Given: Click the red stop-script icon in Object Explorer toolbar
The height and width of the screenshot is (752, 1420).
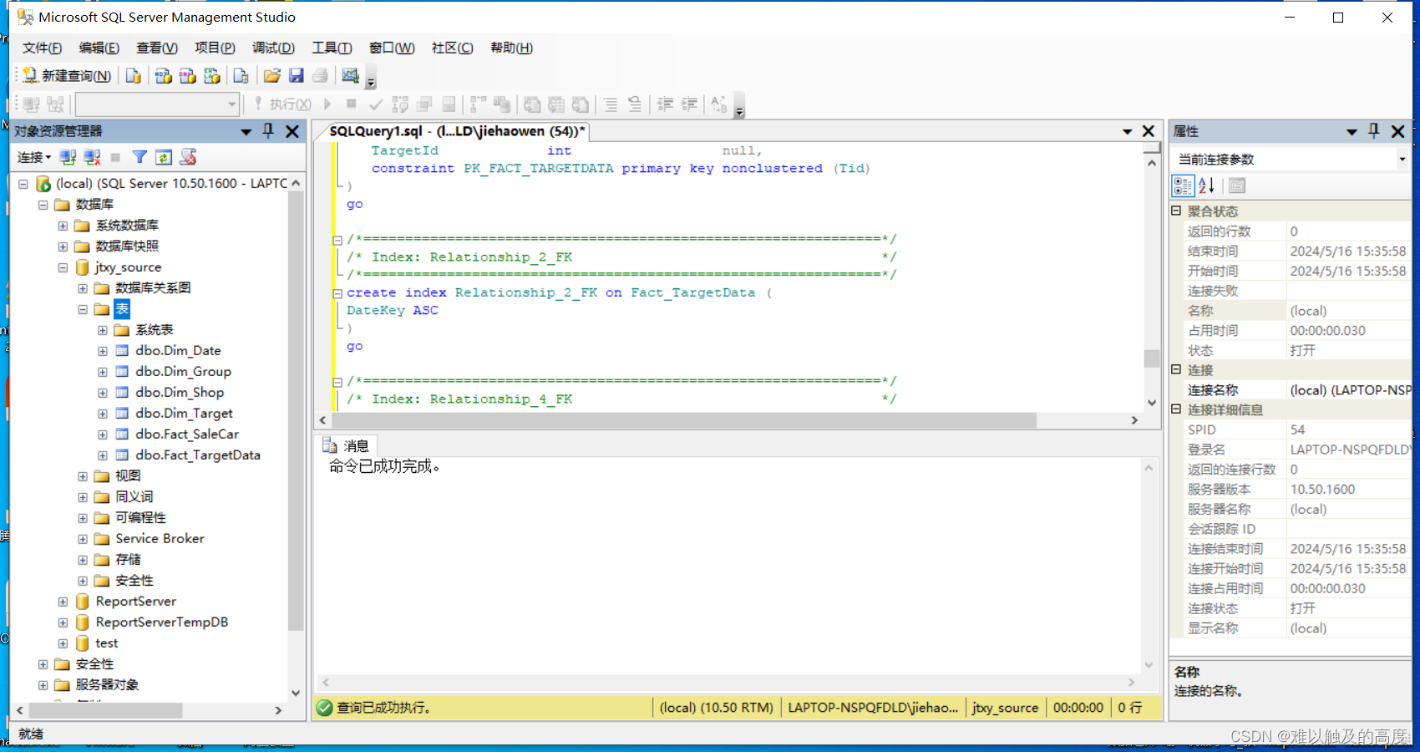Looking at the screenshot, I should (189, 157).
